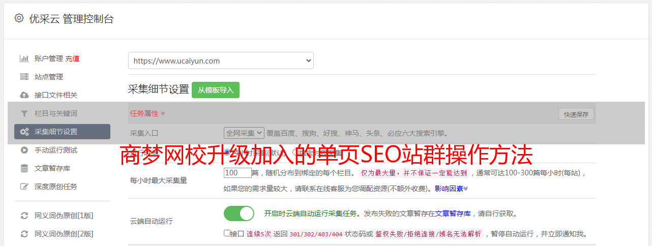This screenshot has height=246, width=652.
Task: Click the gear icon beside 优采云 管理控制台
Action: coord(19,18)
